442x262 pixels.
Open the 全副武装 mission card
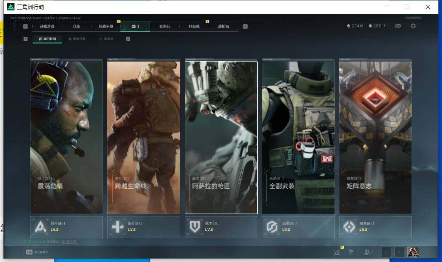pos(298,138)
